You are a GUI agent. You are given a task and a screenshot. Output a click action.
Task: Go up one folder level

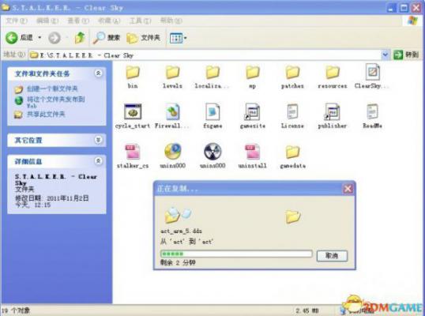pyautogui.click(x=80, y=38)
